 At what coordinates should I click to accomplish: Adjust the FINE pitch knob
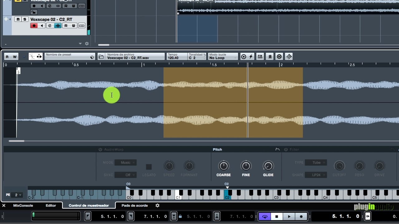point(246,166)
